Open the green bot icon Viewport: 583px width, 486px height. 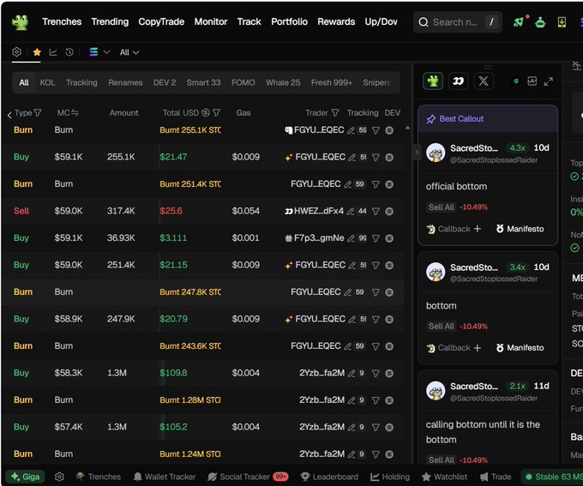pos(540,22)
